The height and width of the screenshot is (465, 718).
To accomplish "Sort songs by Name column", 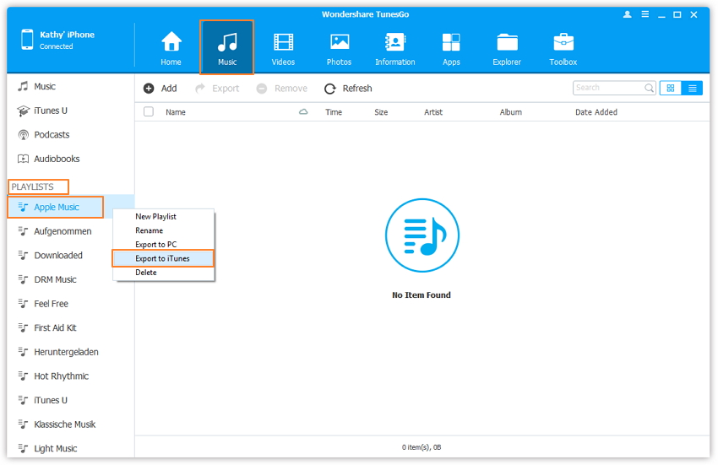I will click(x=176, y=112).
